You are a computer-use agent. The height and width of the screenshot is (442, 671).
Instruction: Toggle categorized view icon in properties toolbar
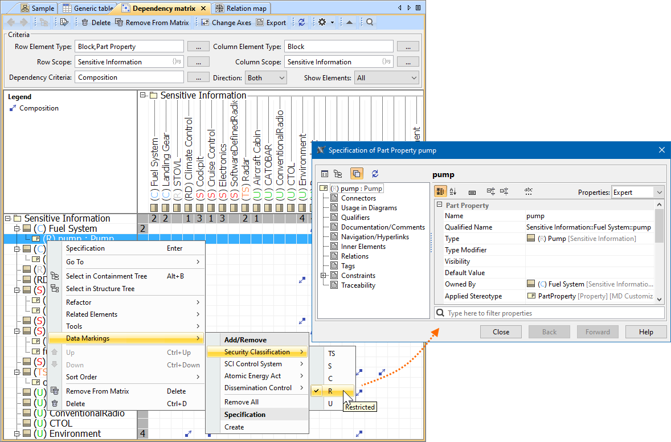[440, 192]
